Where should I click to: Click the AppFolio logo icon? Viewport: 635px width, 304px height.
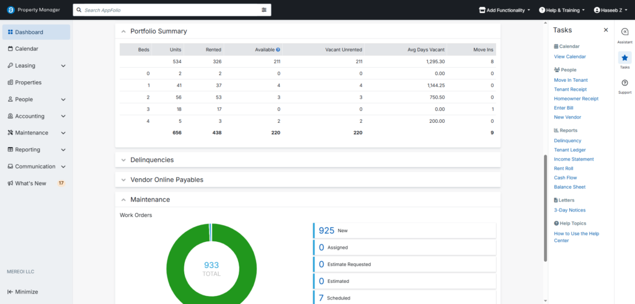[x=11, y=10]
